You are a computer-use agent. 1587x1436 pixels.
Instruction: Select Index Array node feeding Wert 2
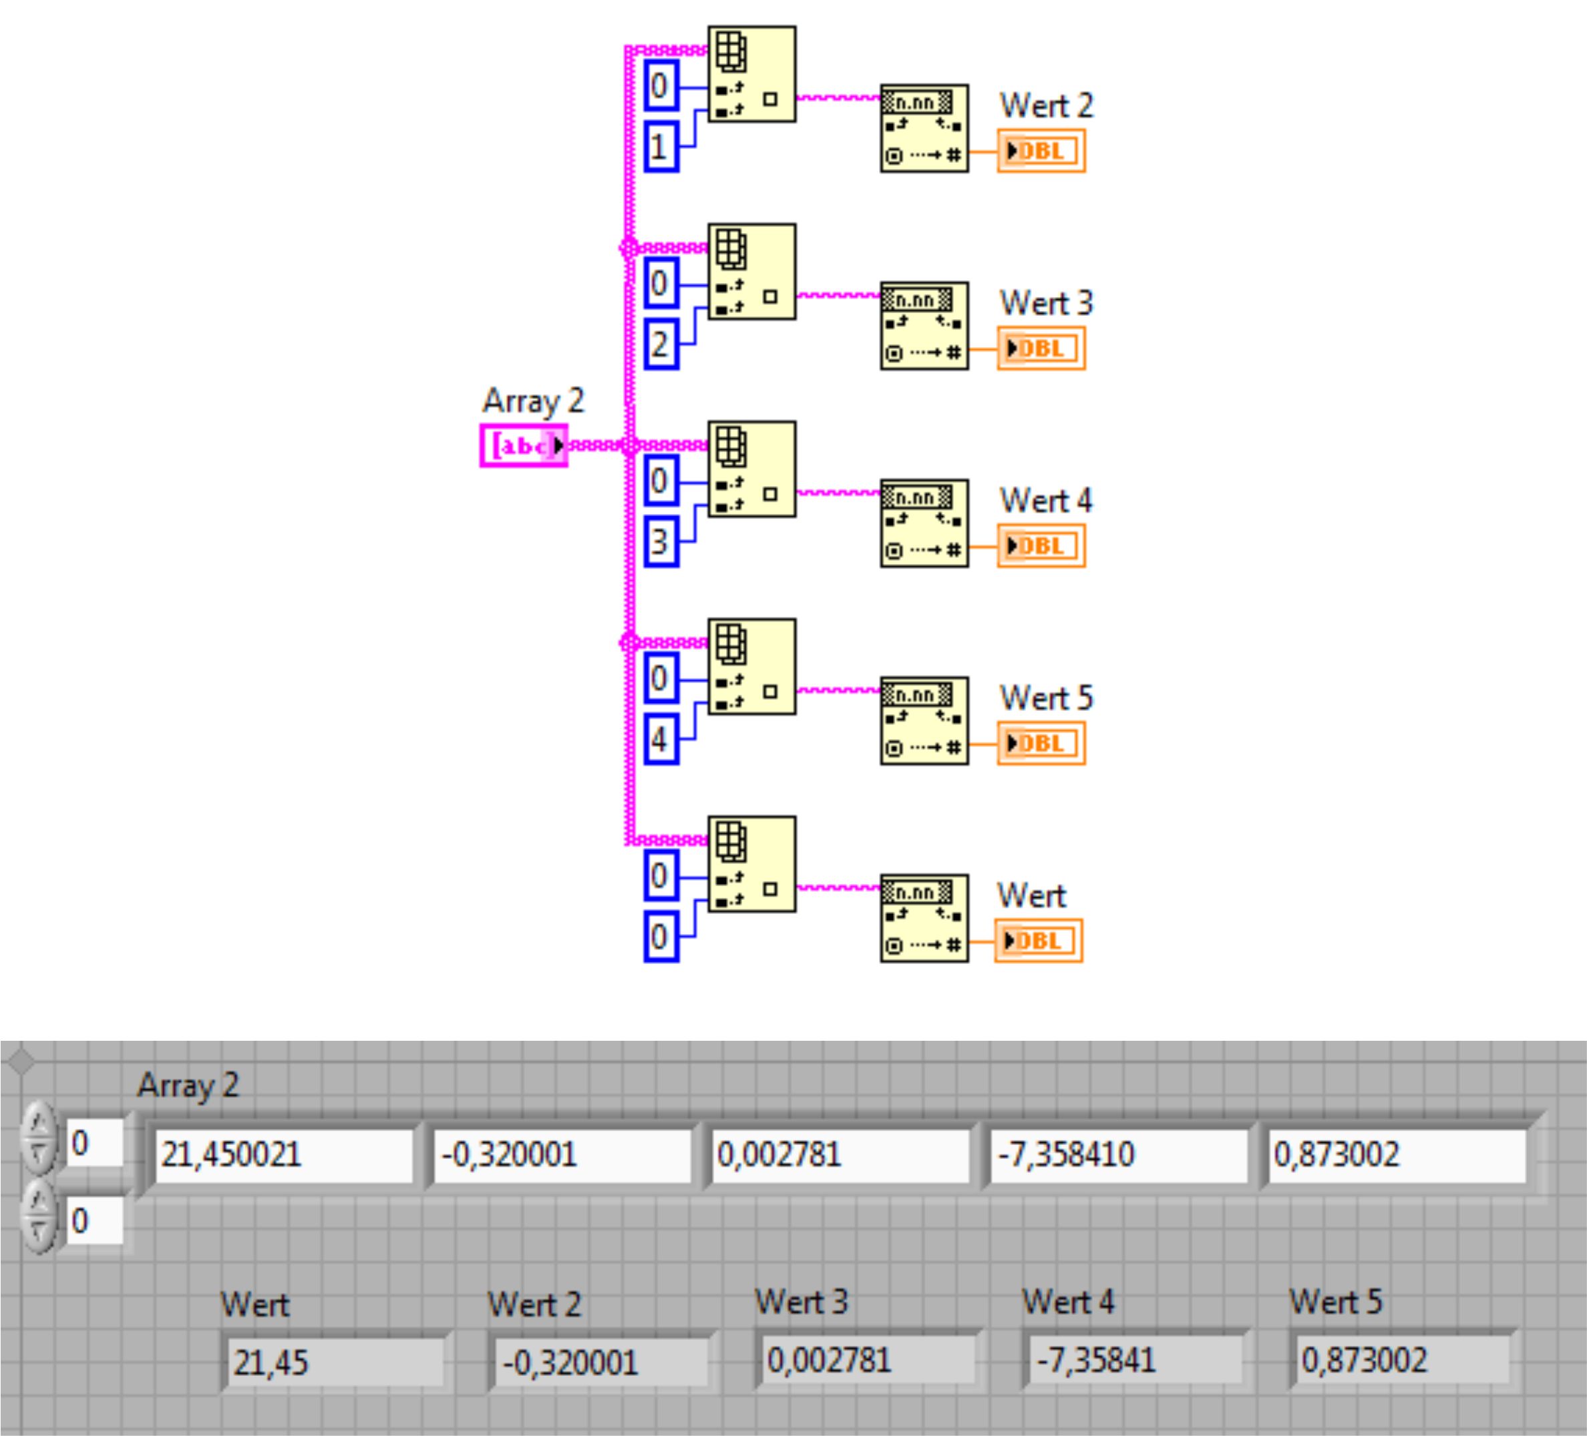pos(751,74)
